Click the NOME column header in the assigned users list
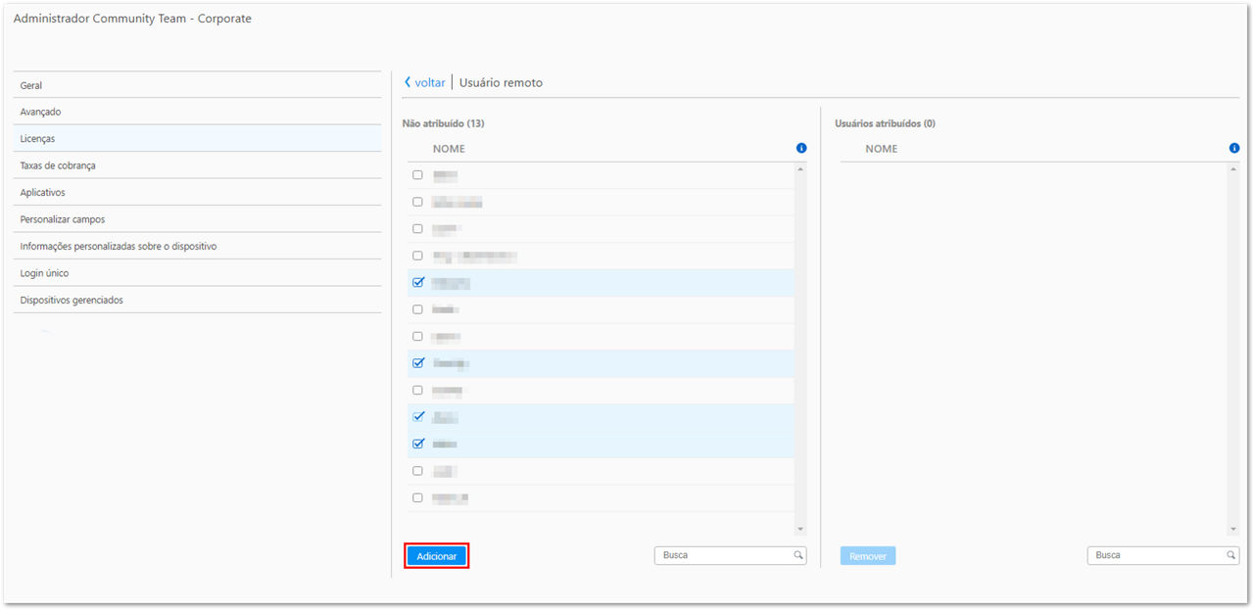This screenshot has width=1254, height=610. pos(882,149)
